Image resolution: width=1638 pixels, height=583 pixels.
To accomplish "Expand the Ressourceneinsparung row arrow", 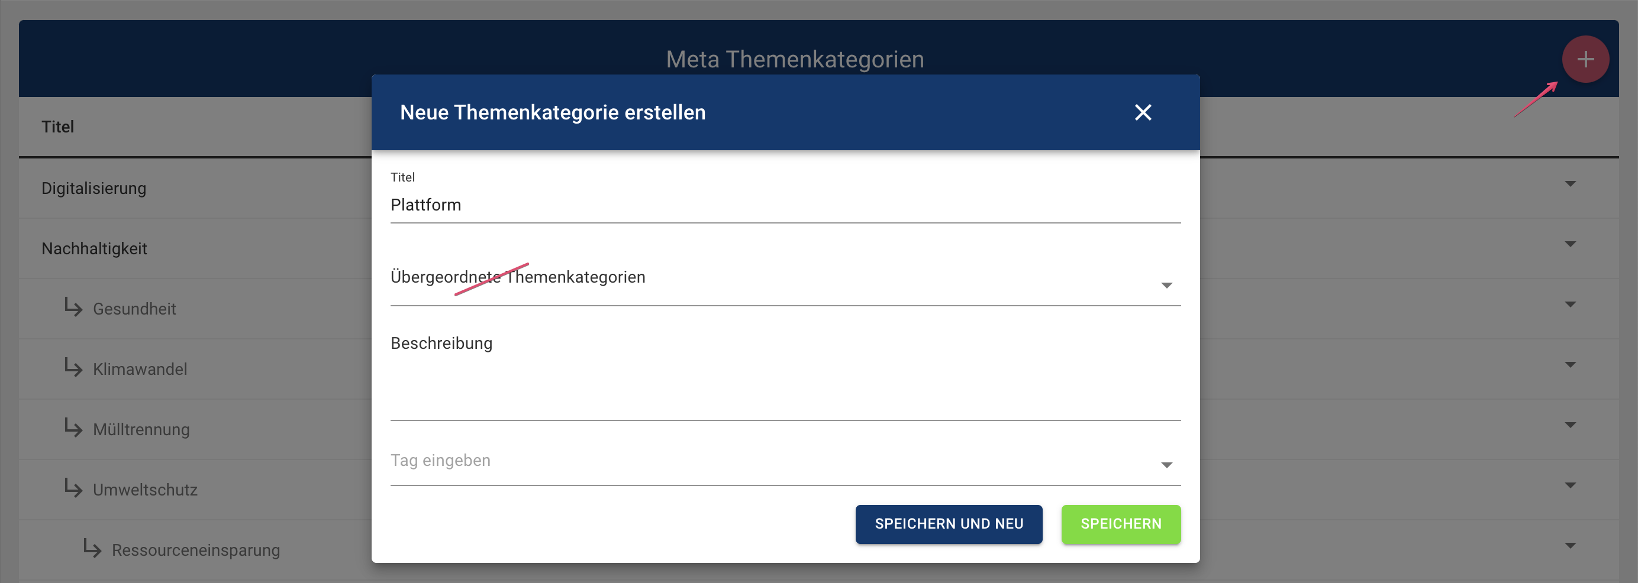I will tap(1570, 546).
